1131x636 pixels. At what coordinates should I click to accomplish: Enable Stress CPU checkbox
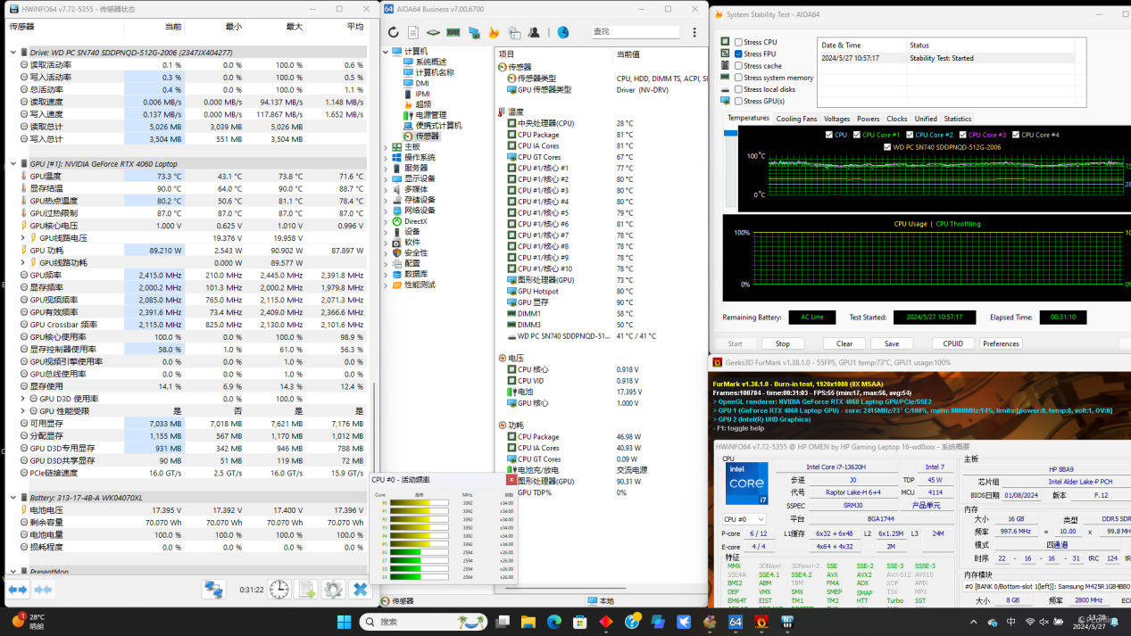pyautogui.click(x=738, y=42)
